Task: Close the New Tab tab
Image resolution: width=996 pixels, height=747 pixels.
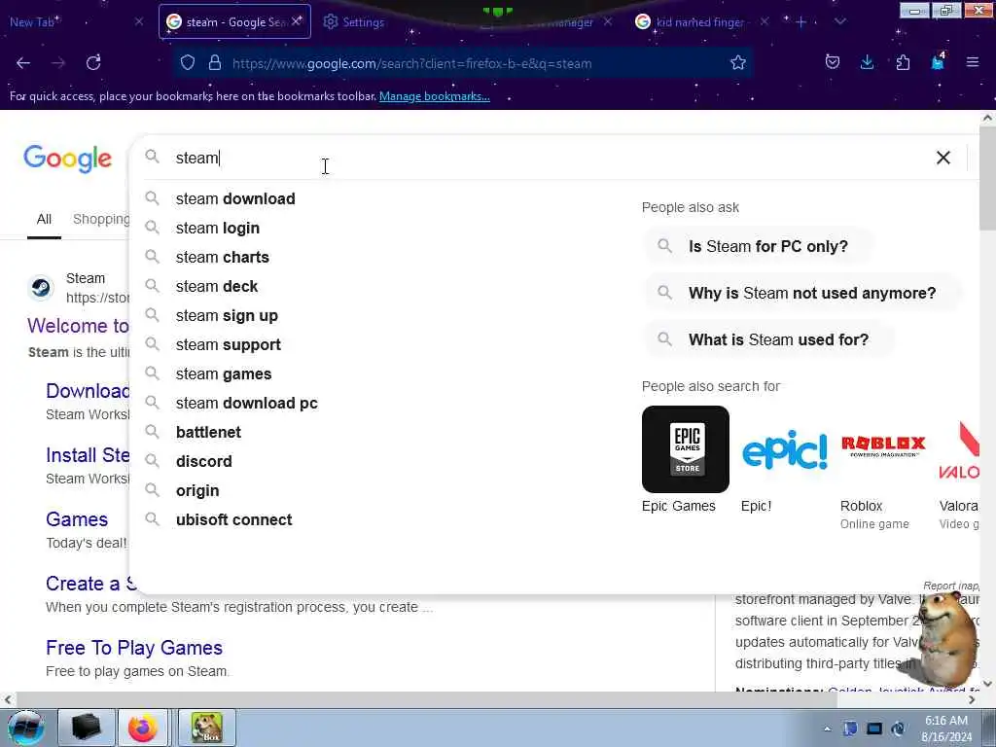Action: coord(139,21)
